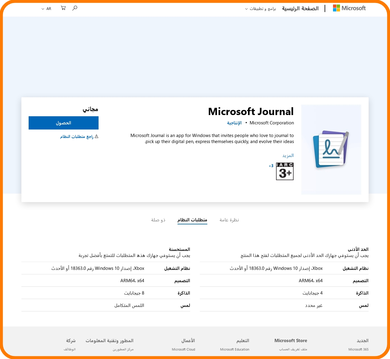Go to الصفحة الرئيسية link
This screenshot has width=390, height=359.
click(x=300, y=8)
